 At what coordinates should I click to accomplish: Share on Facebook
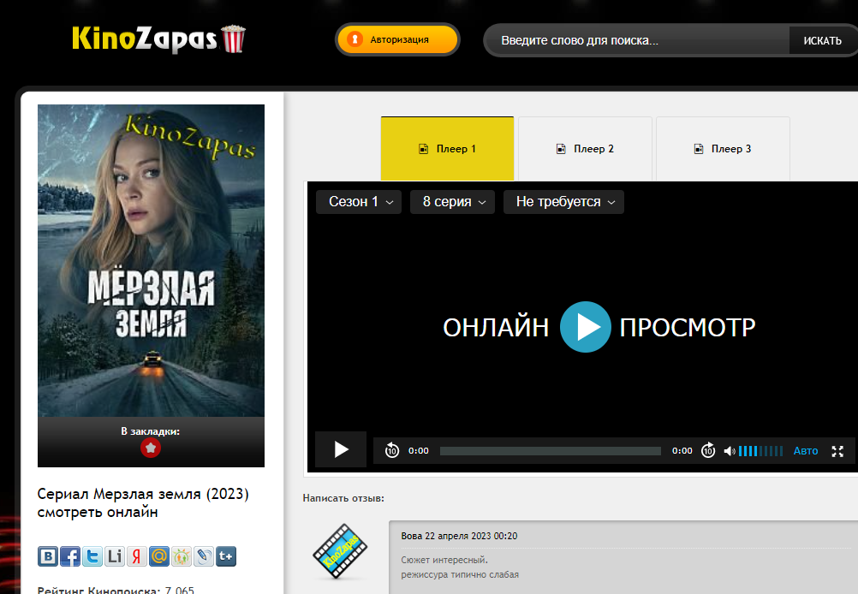(x=70, y=556)
